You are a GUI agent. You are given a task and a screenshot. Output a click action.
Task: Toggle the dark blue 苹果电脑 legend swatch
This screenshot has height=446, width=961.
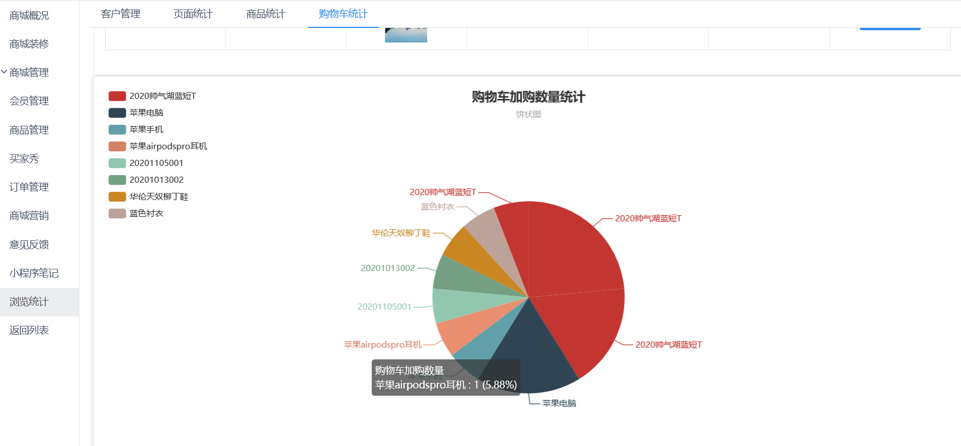(x=117, y=113)
